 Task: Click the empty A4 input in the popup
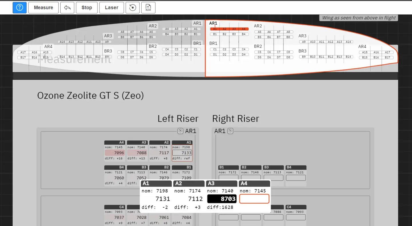254,199
